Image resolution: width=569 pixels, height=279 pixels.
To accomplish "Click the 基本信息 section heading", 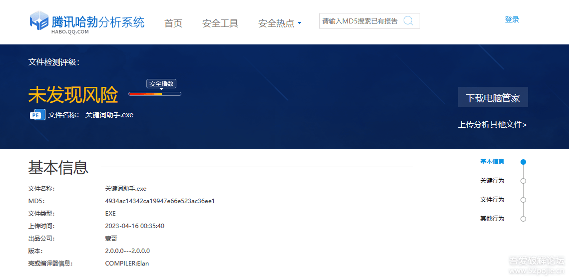I will coord(58,167).
